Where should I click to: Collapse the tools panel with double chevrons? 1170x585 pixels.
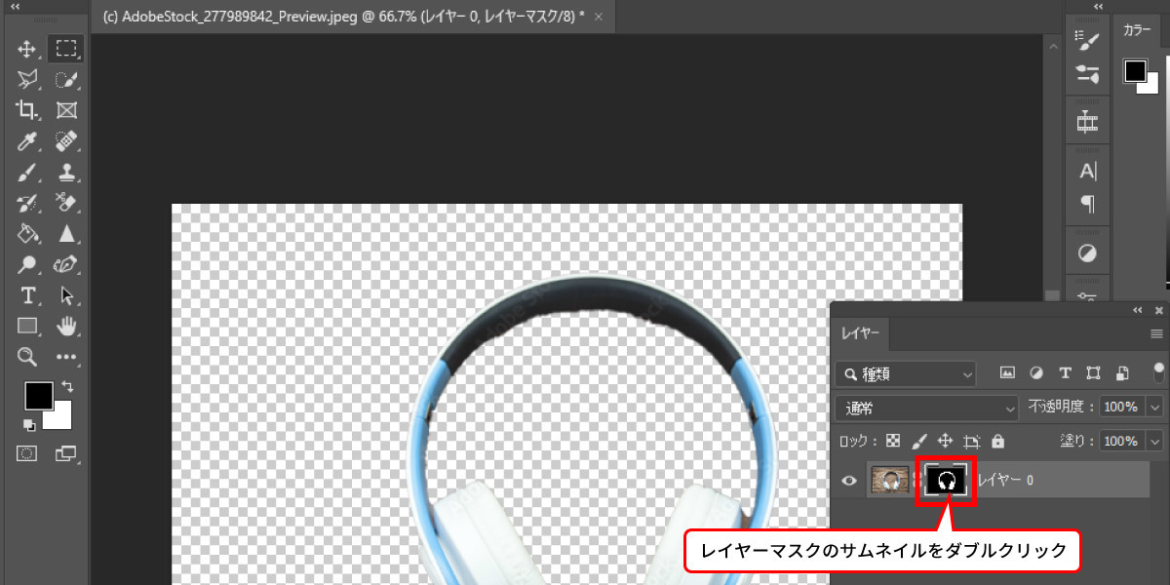[15, 6]
